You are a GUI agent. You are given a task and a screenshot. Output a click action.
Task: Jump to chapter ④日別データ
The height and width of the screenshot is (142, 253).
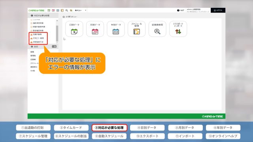(147, 128)
